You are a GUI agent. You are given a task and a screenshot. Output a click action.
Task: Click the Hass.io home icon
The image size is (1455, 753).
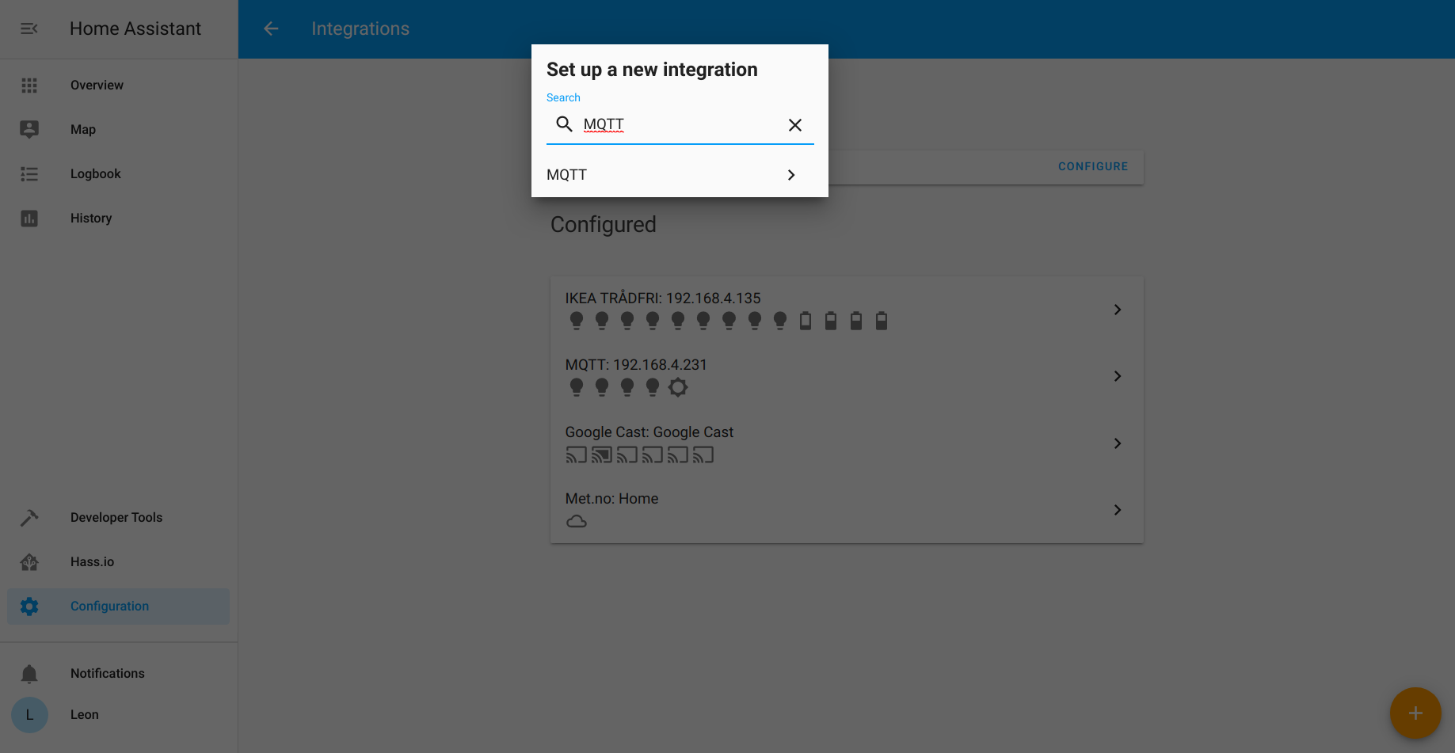point(29,561)
